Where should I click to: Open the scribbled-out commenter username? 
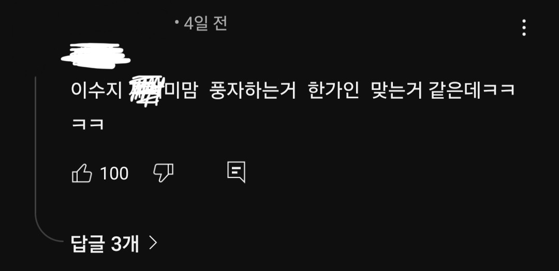coord(96,56)
